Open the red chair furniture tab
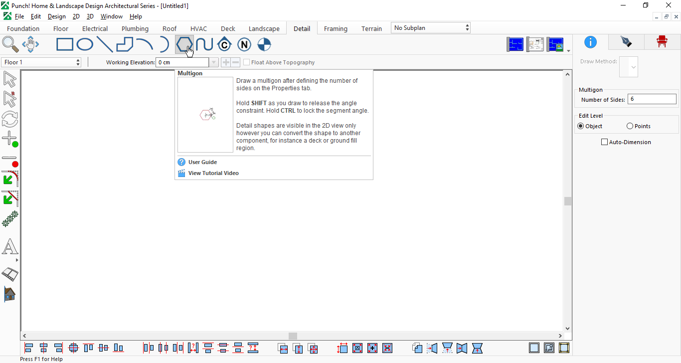Screen dimensions: 681x363 (662, 42)
